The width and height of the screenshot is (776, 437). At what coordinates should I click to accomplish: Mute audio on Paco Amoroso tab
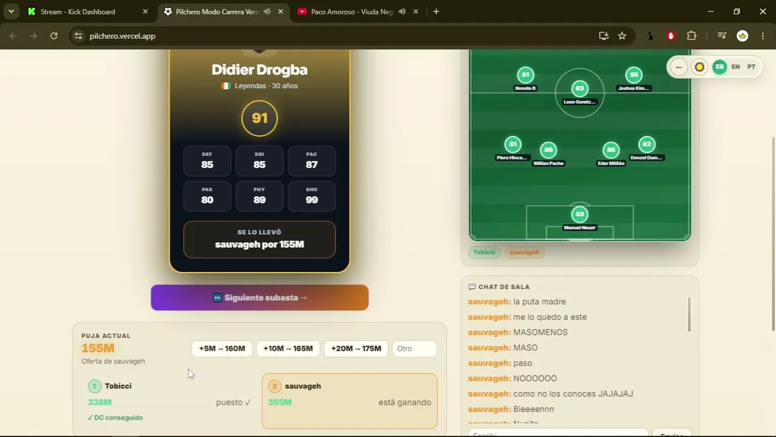[x=402, y=12]
